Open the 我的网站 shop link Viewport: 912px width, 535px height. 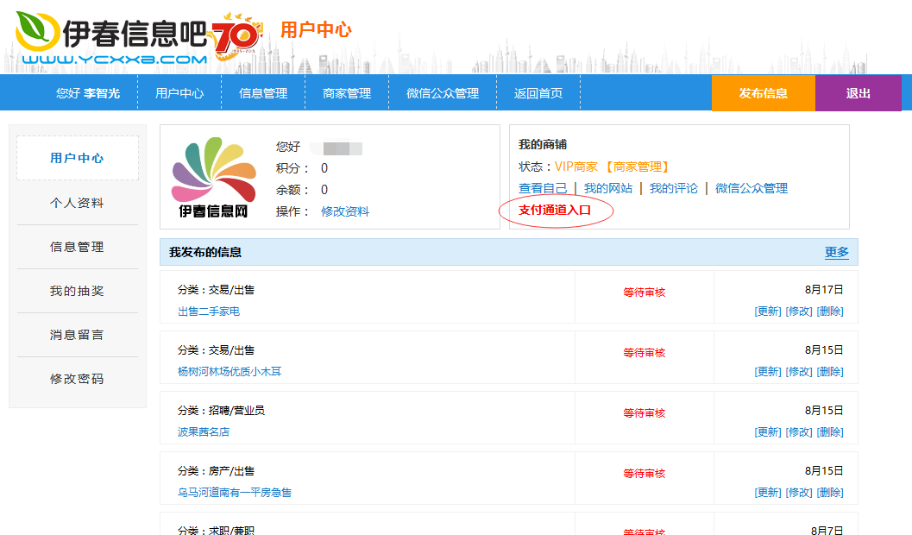tap(608, 188)
